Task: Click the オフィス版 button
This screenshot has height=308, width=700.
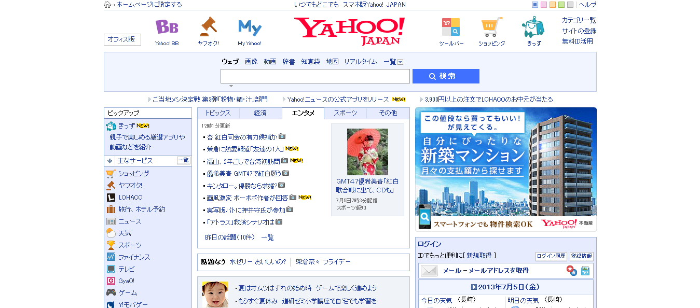Action: coord(122,39)
